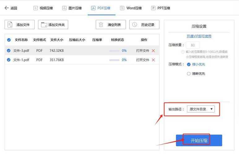Switch to Word压缩 tab
The width and height of the screenshot is (239, 155).
[131, 8]
